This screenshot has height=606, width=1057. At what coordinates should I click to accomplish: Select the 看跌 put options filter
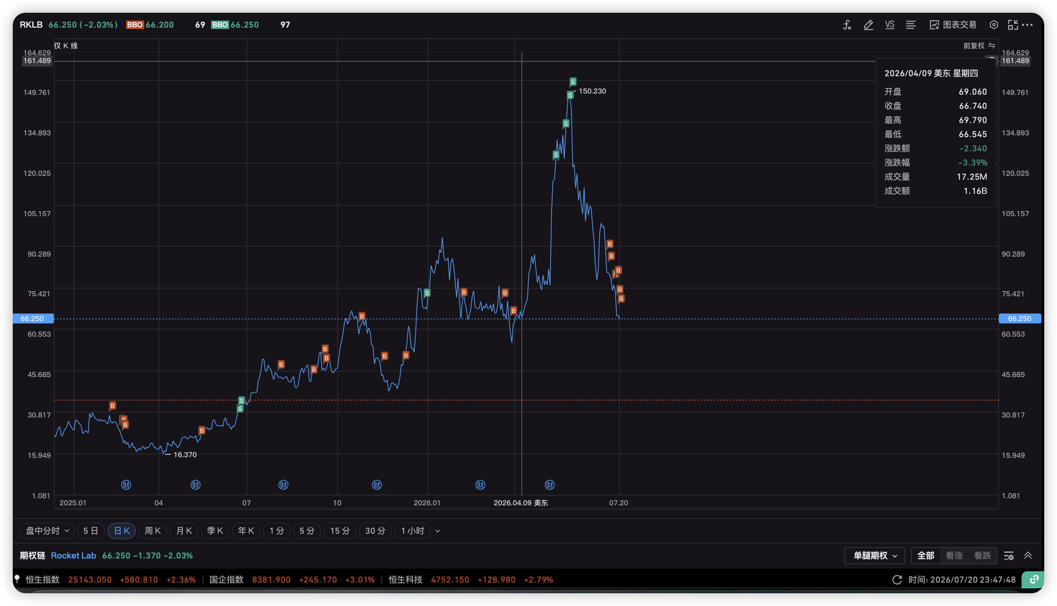click(x=982, y=556)
